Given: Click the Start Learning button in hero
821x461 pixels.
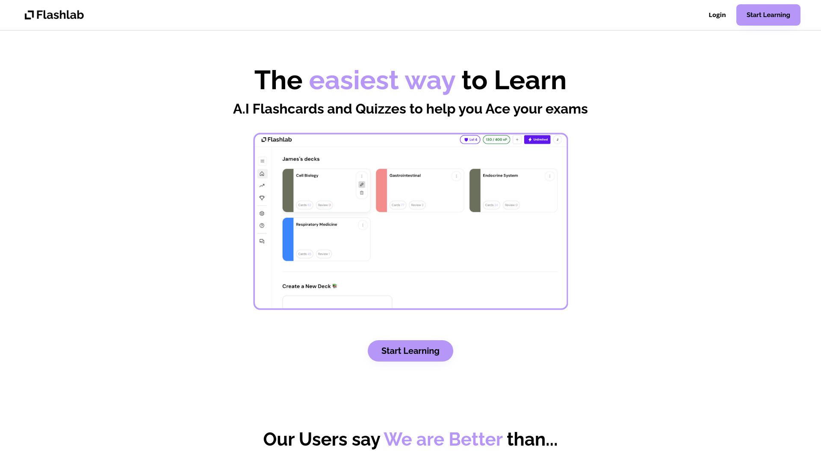Looking at the screenshot, I should pyautogui.click(x=410, y=351).
